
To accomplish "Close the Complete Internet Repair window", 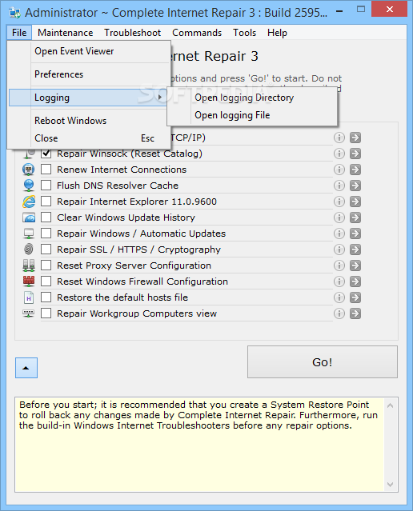I will (389, 9).
